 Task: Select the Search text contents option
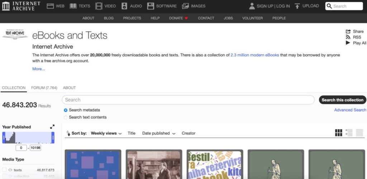click(66, 117)
